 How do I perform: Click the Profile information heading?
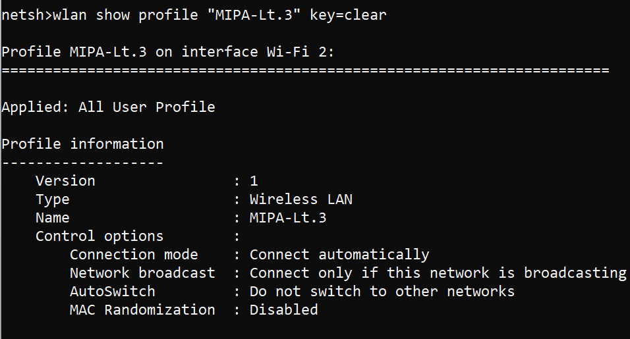[x=83, y=144]
